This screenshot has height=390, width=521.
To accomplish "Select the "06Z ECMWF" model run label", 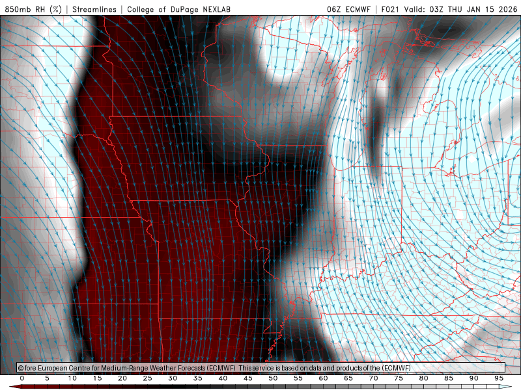I will click(348, 9).
